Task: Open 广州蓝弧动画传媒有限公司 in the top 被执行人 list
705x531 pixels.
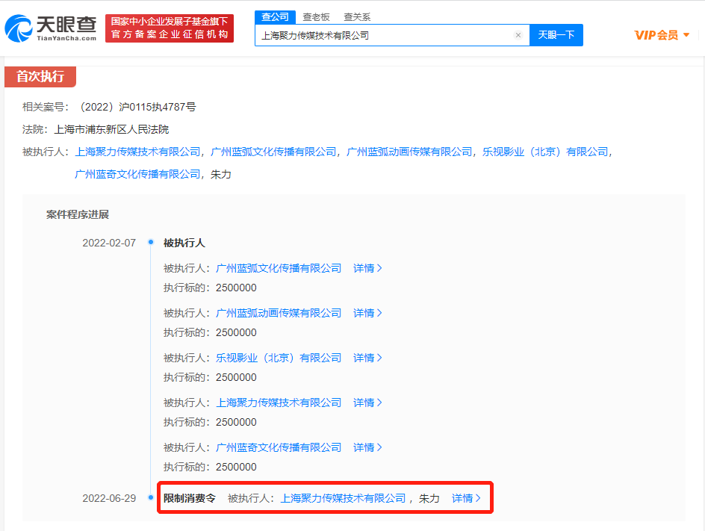Action: pyautogui.click(x=409, y=152)
